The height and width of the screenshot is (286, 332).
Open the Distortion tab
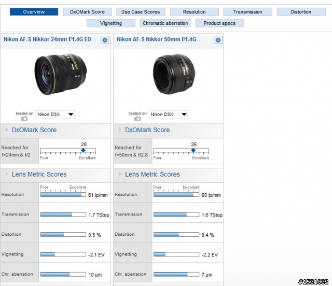pyautogui.click(x=301, y=12)
